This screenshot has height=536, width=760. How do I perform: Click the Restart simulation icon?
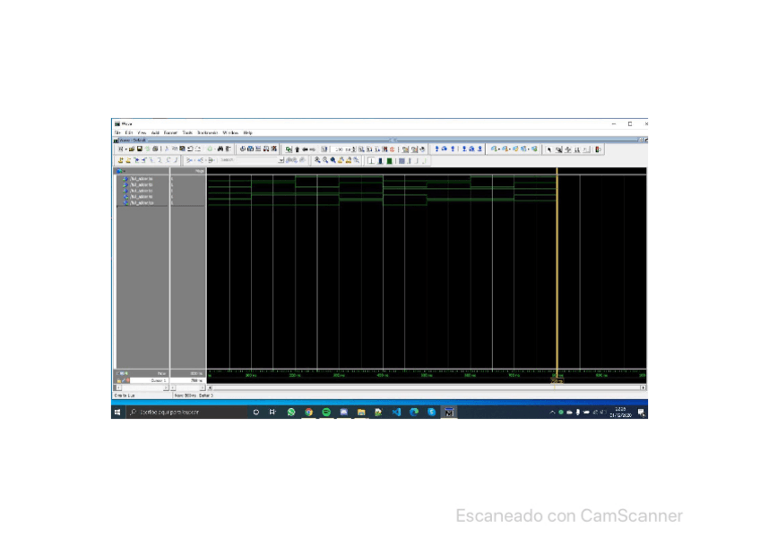click(324, 149)
